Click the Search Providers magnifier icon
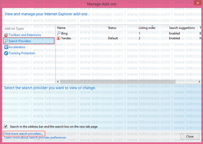 click(6, 41)
